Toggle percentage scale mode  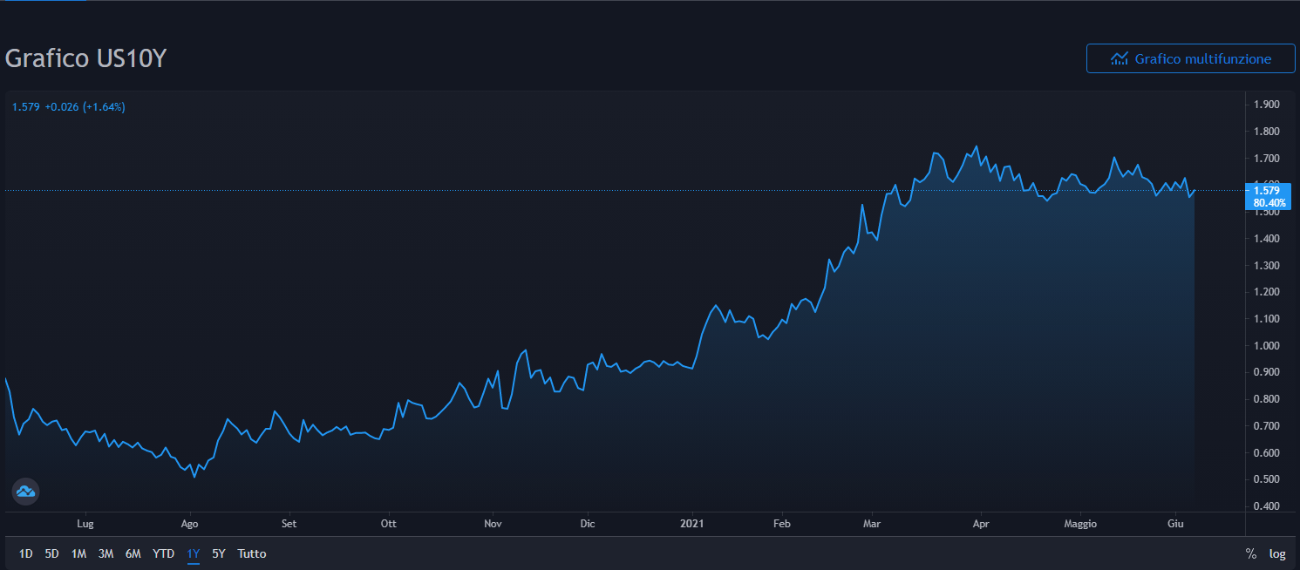[1250, 553]
